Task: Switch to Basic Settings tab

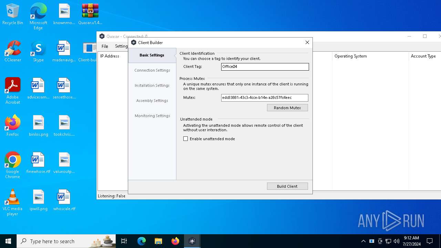Action: 152,55
